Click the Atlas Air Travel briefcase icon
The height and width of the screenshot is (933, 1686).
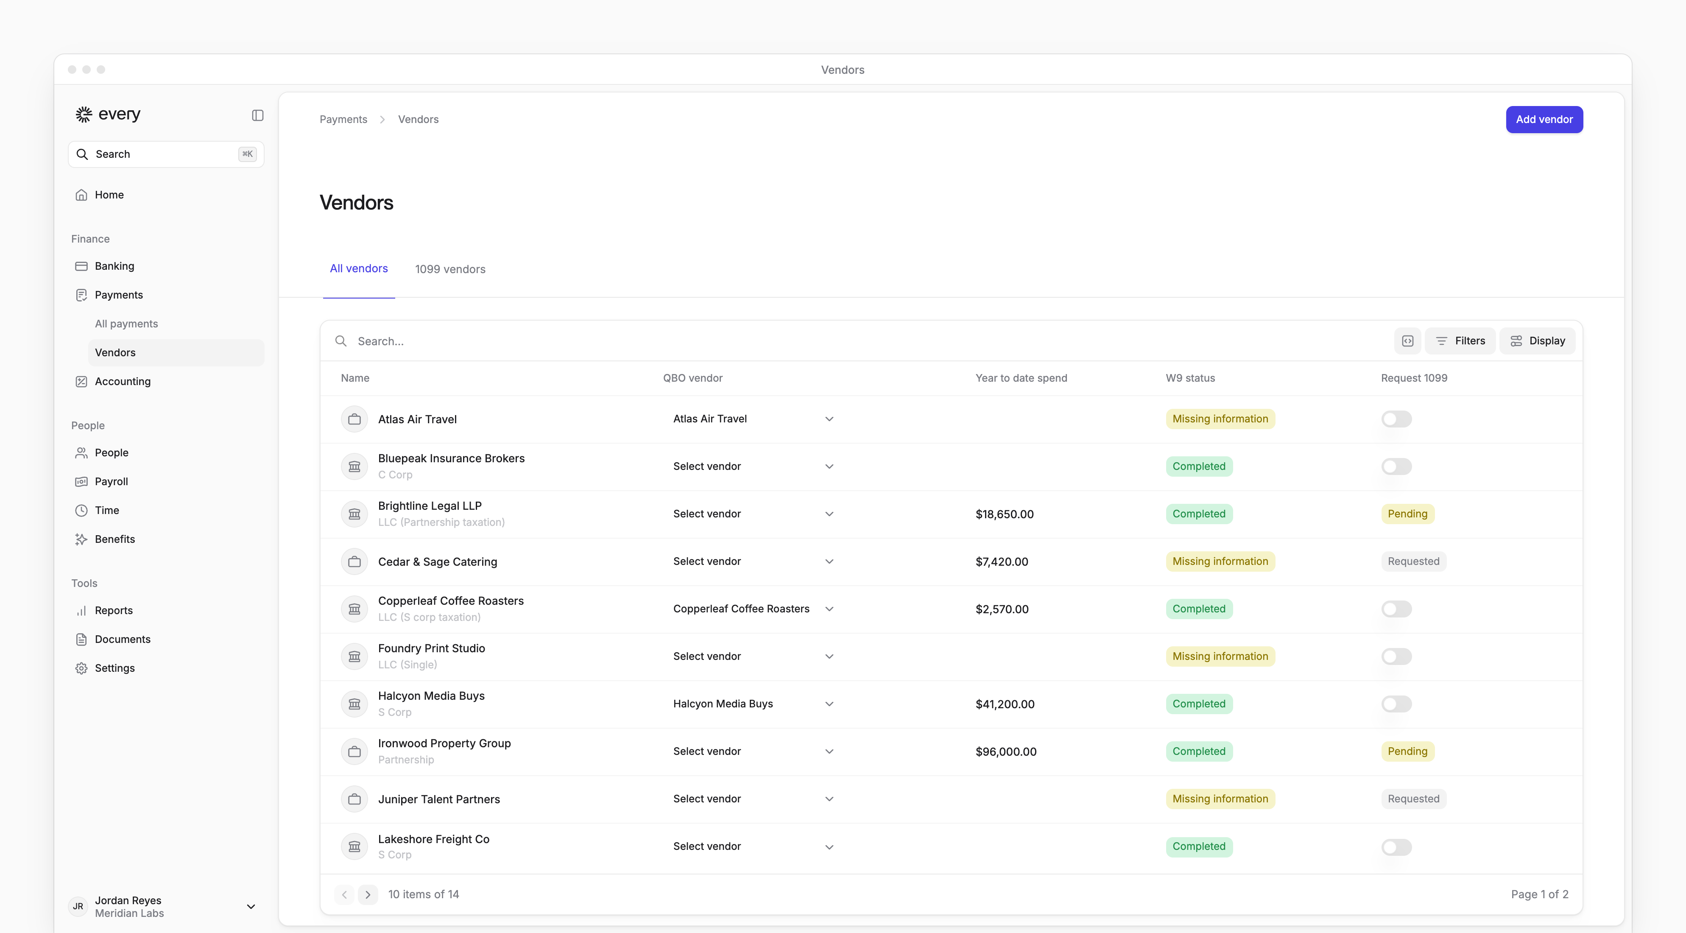coord(354,419)
